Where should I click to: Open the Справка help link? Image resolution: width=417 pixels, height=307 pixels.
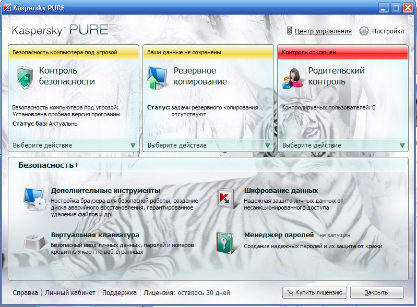[25, 292]
